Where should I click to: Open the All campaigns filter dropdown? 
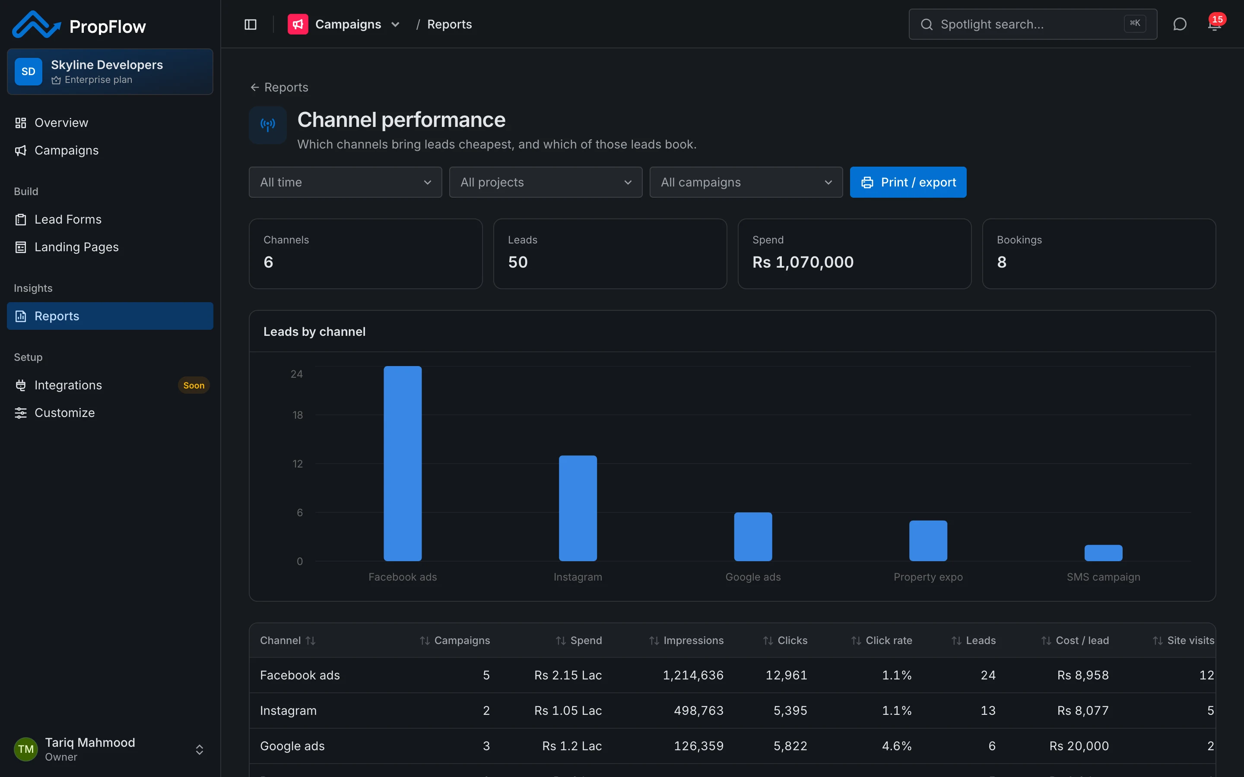746,182
